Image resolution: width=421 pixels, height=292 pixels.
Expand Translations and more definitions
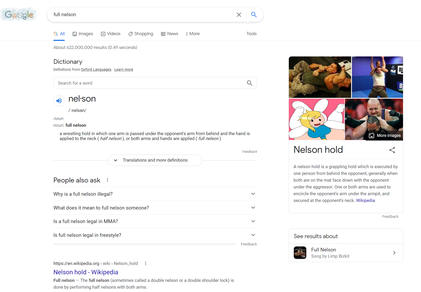click(155, 160)
